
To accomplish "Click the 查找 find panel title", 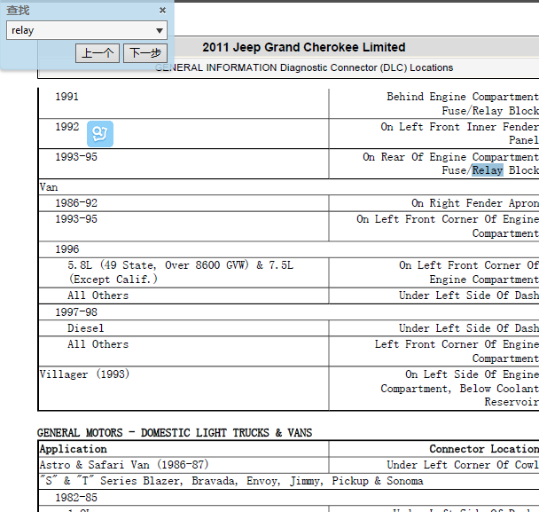I will (x=18, y=11).
